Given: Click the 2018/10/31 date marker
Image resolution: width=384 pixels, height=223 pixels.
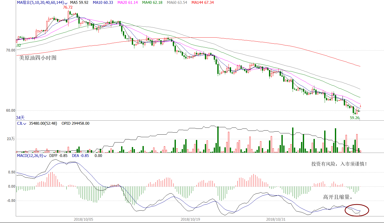Looking at the screenshot, I should click(276, 219).
